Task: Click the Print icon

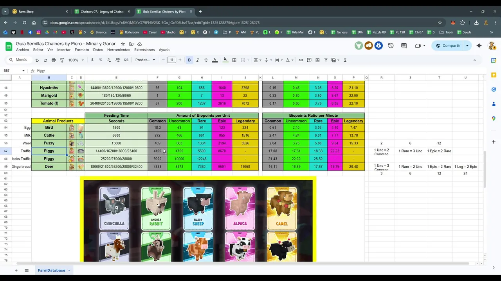Action: point(54,60)
